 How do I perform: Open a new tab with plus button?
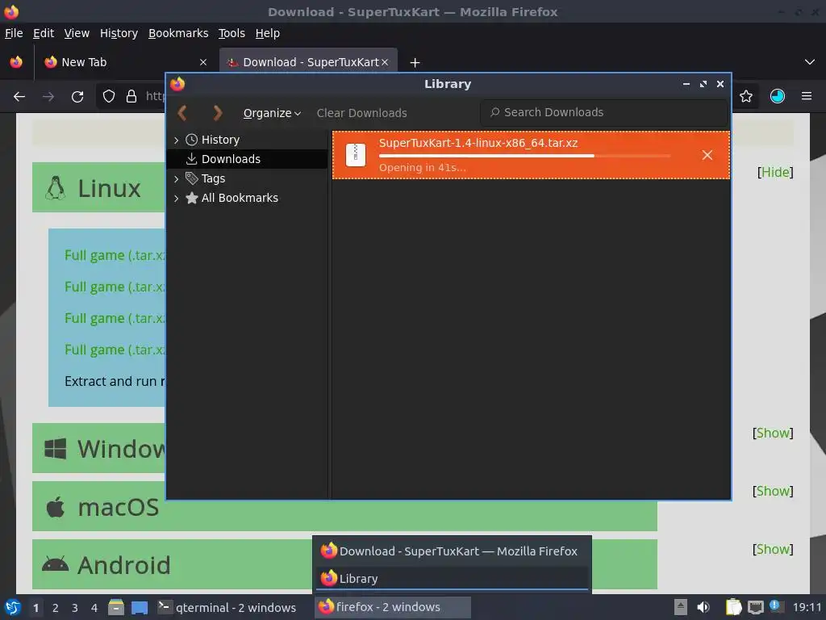click(415, 63)
